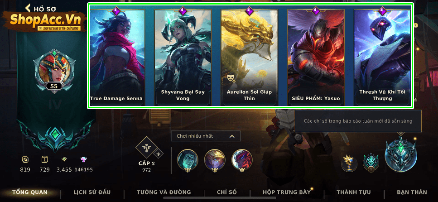Open the Tướng Và Đường tab
The image size is (438, 202).
coord(164,192)
